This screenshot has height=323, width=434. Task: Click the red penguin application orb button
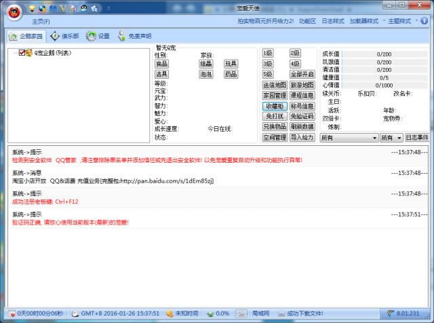15,12
